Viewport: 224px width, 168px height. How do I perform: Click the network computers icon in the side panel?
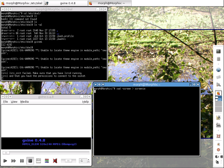pos(218,85)
